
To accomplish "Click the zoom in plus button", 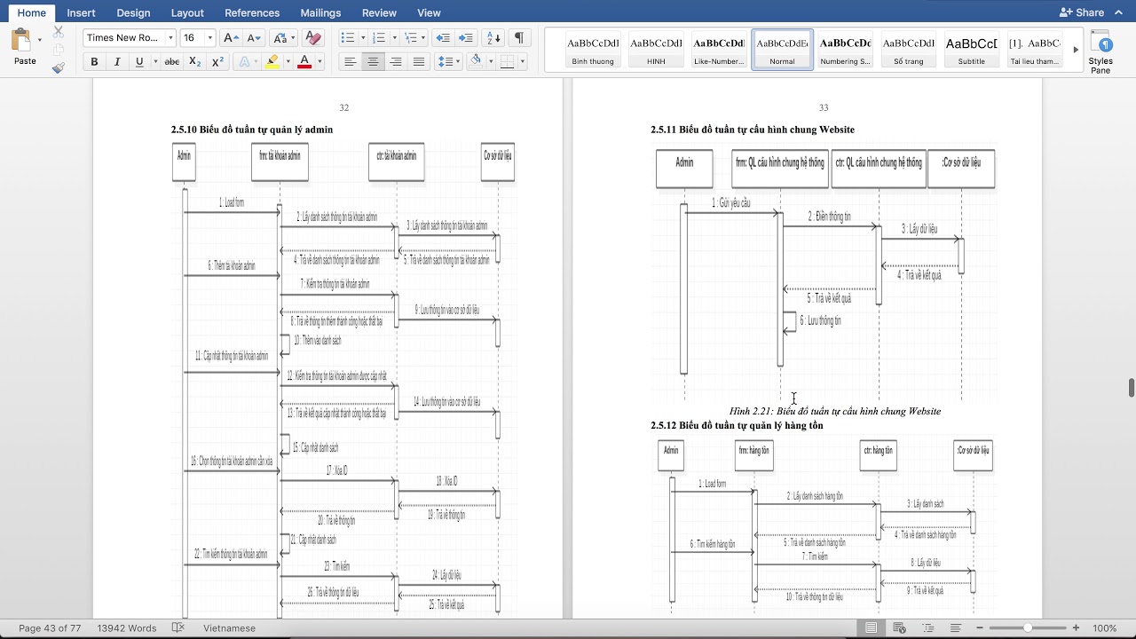I will click(1077, 628).
